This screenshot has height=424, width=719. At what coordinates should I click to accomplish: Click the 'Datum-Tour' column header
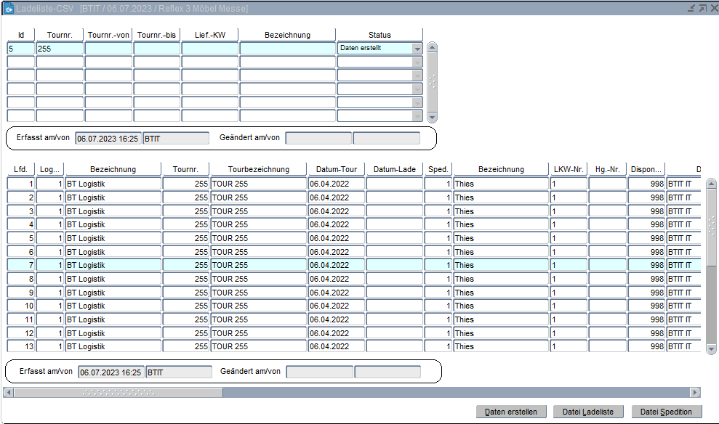point(335,169)
